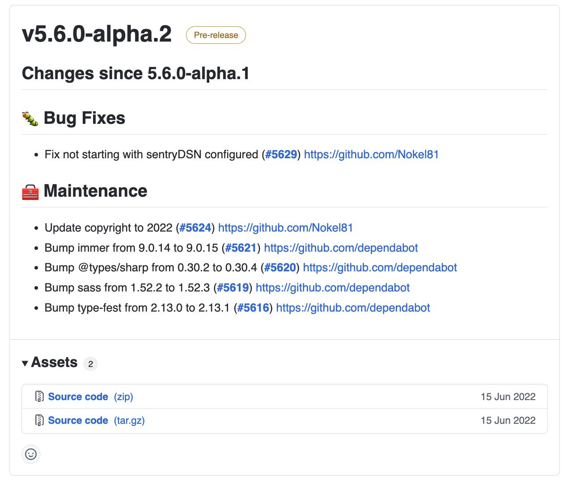The image size is (567, 481).
Task: Click the smiley add reaction icon
Action: [x=31, y=454]
